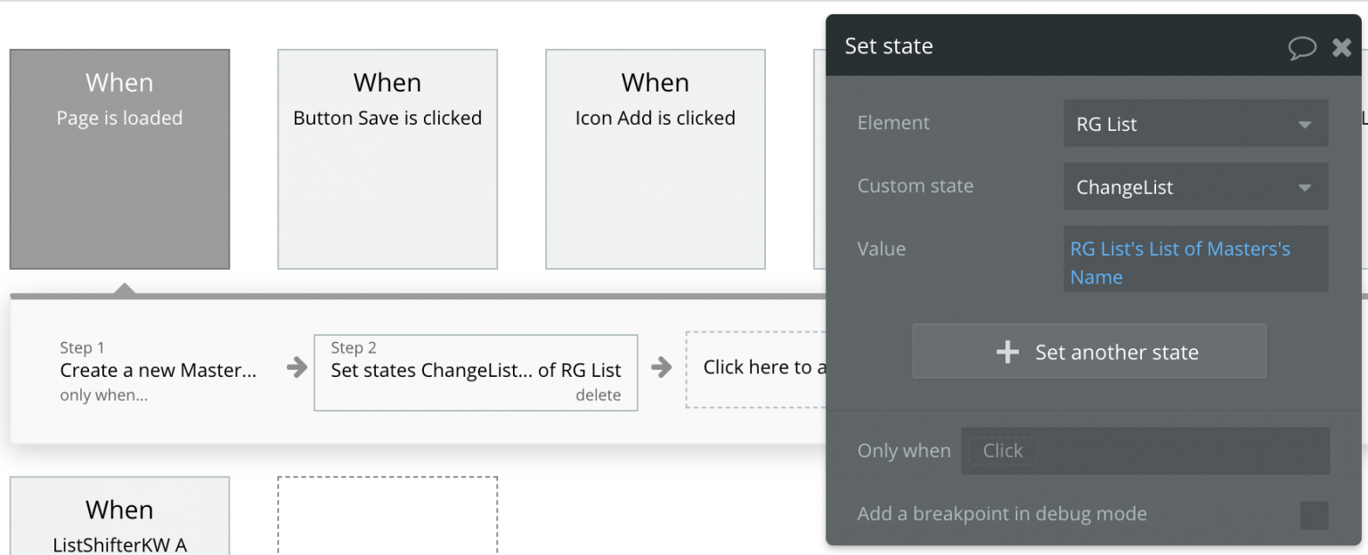Image resolution: width=1368 pixels, height=555 pixels.
Task: Click the comment speech bubble icon
Action: click(1302, 47)
